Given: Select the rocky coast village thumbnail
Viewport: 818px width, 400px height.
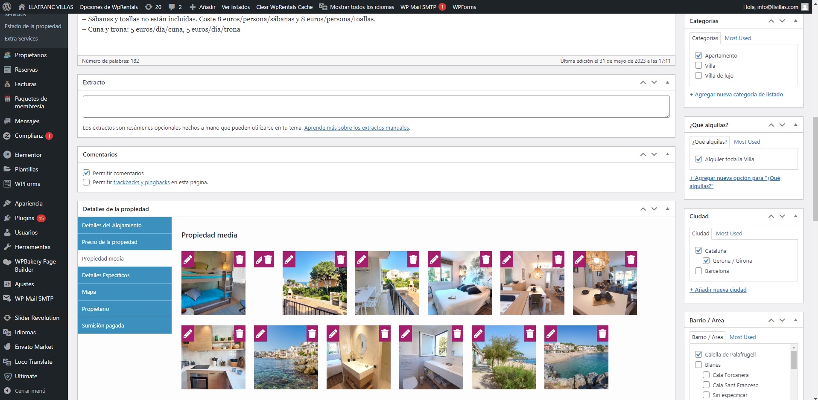Looking at the screenshot, I should tap(286, 357).
